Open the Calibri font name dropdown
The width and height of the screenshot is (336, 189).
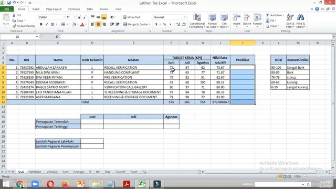click(x=64, y=17)
